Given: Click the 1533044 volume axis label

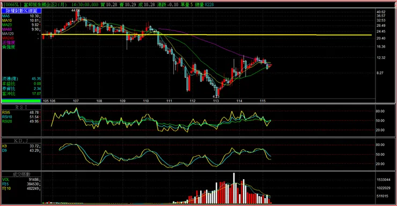Looking at the screenshot, I should pyautogui.click(x=384, y=180).
